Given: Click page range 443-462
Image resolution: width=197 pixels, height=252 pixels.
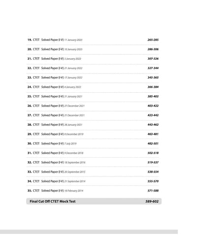Looking at the screenshot, I should (x=153, y=125).
